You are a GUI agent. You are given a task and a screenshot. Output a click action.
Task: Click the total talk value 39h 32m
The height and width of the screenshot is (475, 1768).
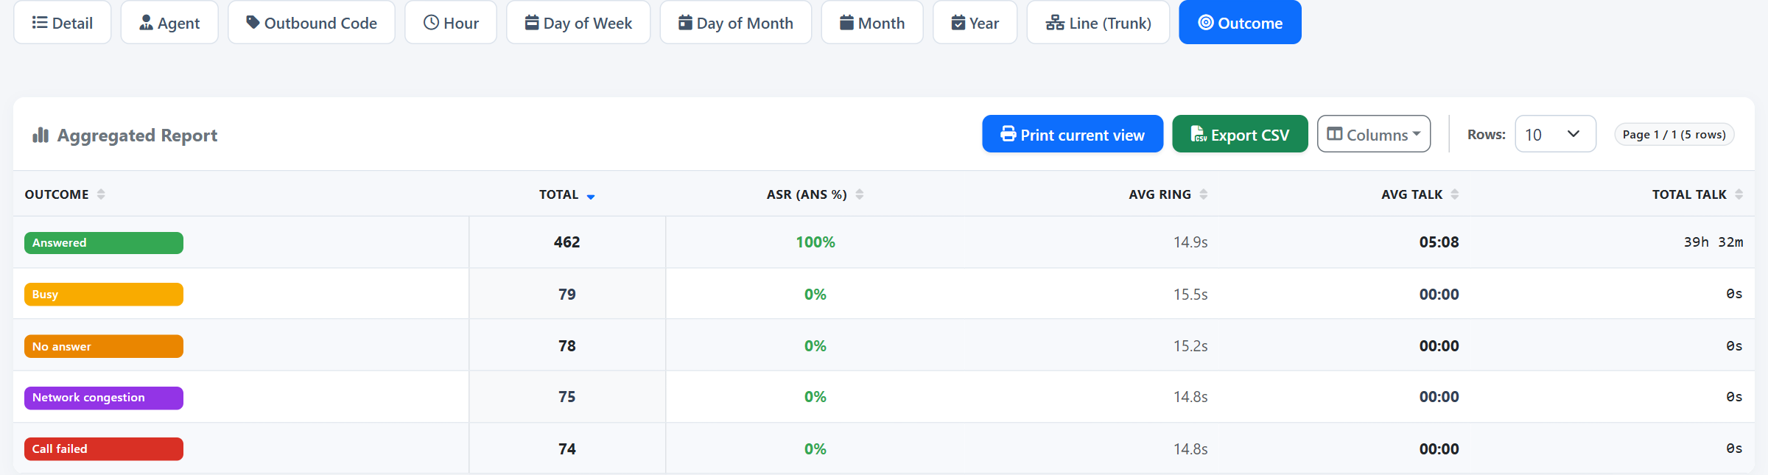pyautogui.click(x=1713, y=242)
